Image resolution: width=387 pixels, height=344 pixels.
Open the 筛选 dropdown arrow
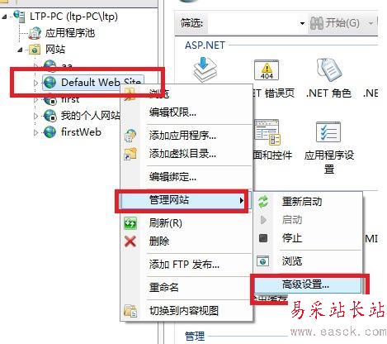(x=302, y=23)
